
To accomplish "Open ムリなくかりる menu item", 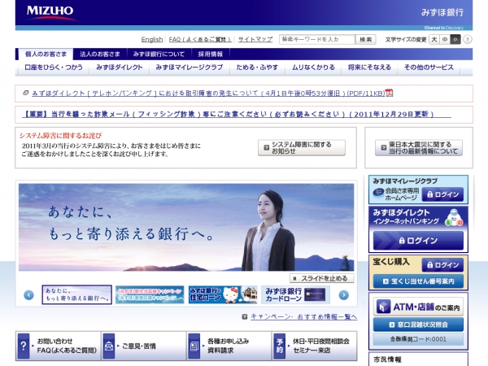I will (313, 68).
